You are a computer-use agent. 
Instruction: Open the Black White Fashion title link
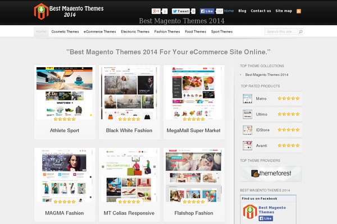point(129,130)
